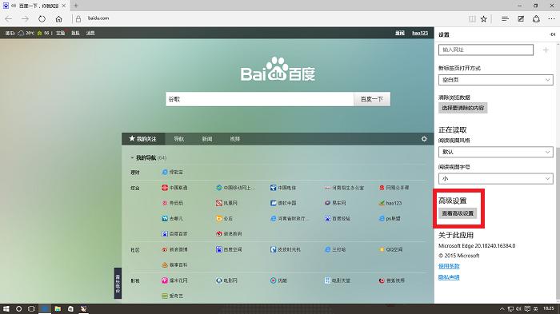Click the 输入网址 field in settings
Screen dimensions: 560x314
pos(486,50)
